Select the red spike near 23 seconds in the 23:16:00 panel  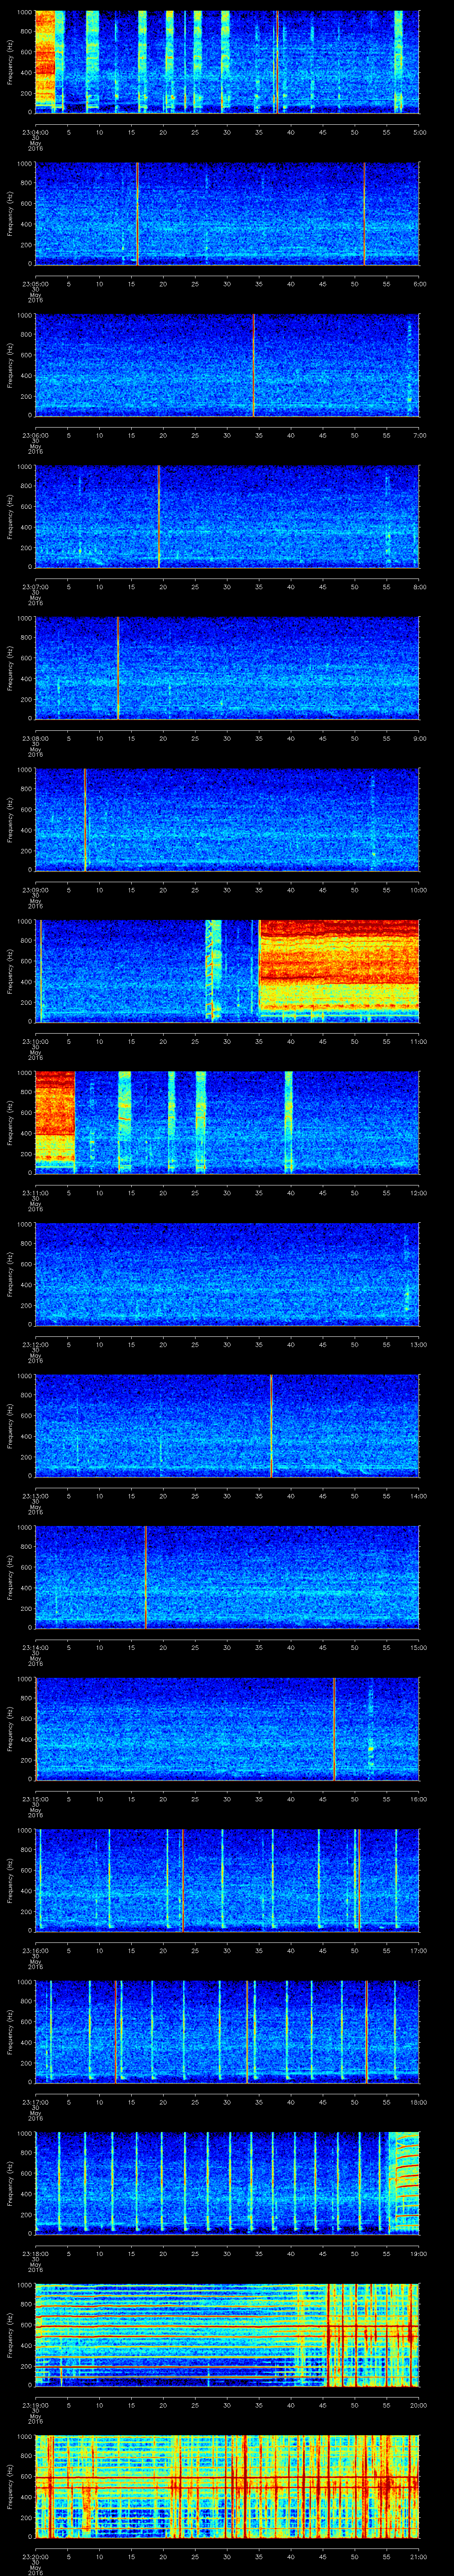[x=183, y=1881]
